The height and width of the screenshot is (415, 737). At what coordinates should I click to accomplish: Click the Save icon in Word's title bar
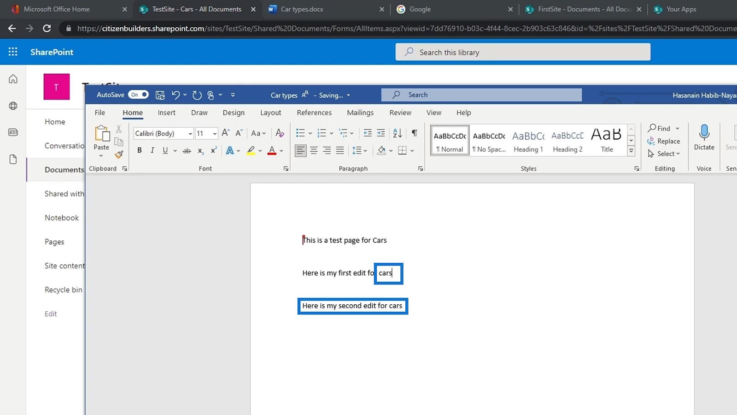pyautogui.click(x=160, y=95)
